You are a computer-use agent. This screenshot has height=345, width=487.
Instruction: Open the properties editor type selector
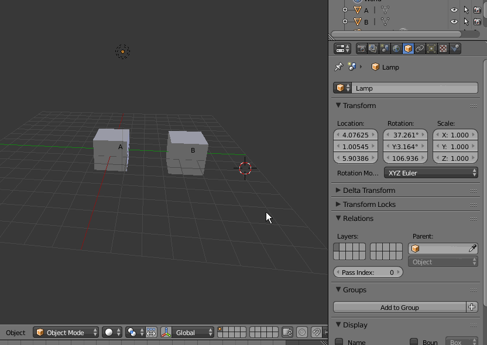pos(342,49)
